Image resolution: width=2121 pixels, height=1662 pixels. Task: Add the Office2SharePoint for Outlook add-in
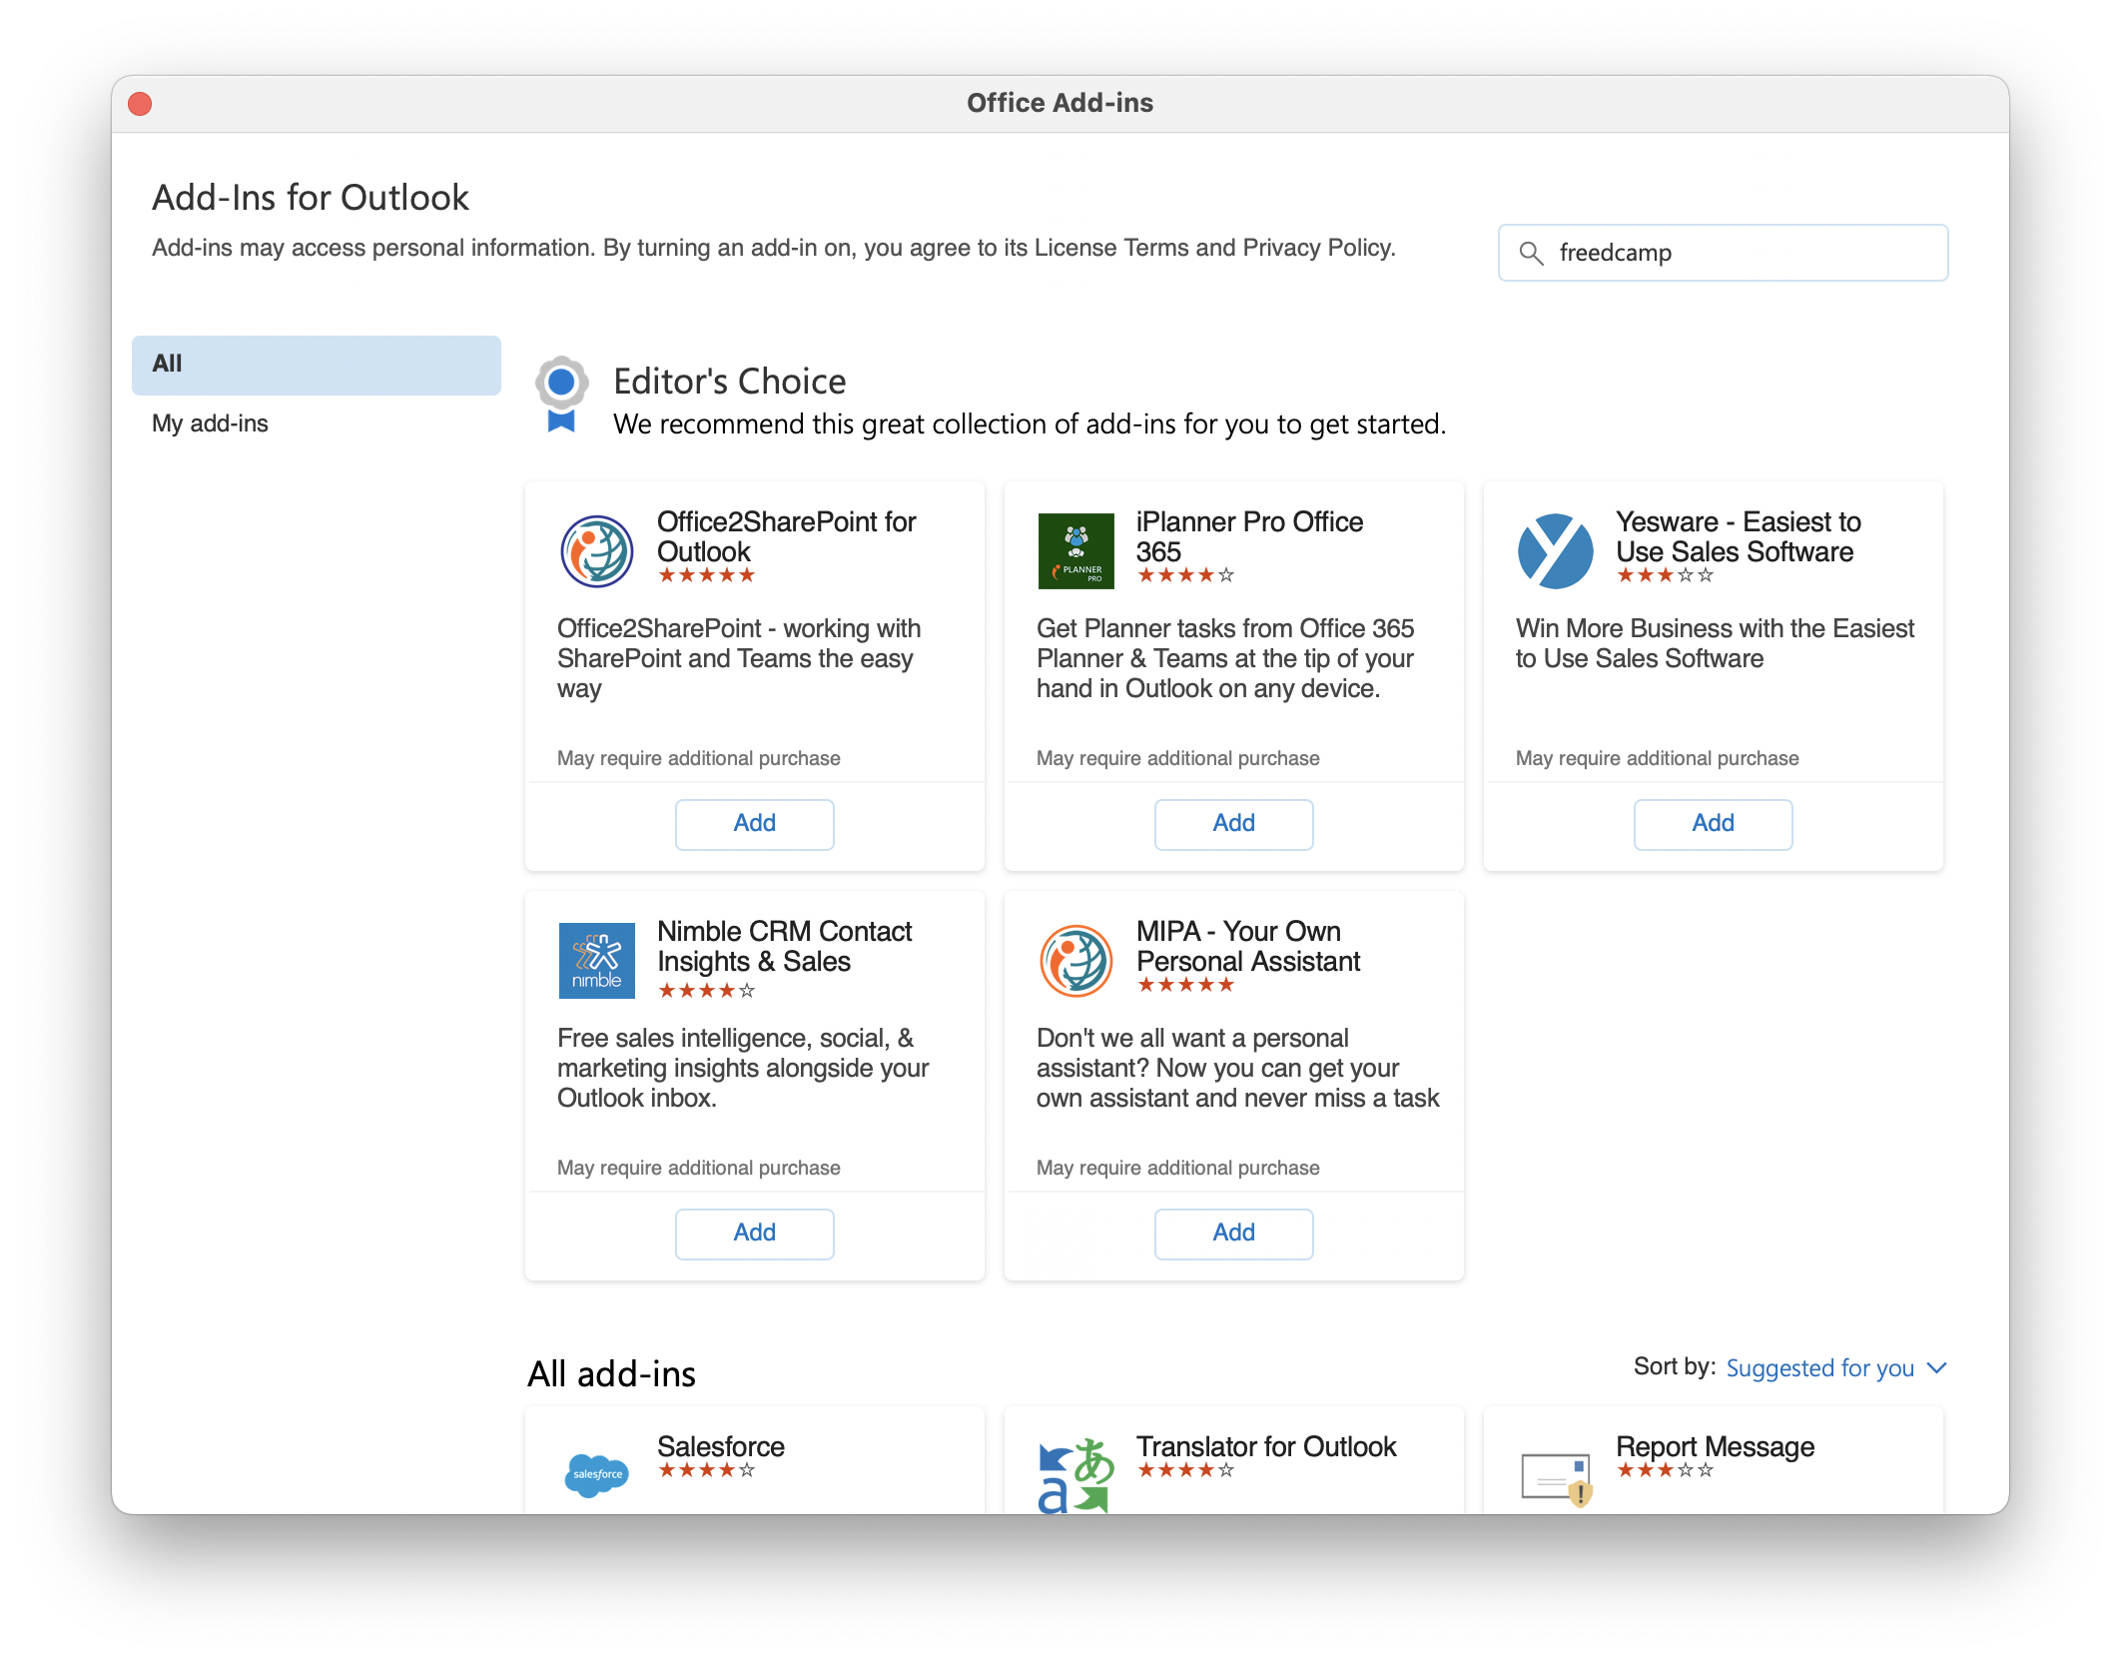[754, 824]
